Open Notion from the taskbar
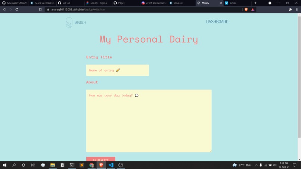The image size is (301, 169). click(x=62, y=165)
